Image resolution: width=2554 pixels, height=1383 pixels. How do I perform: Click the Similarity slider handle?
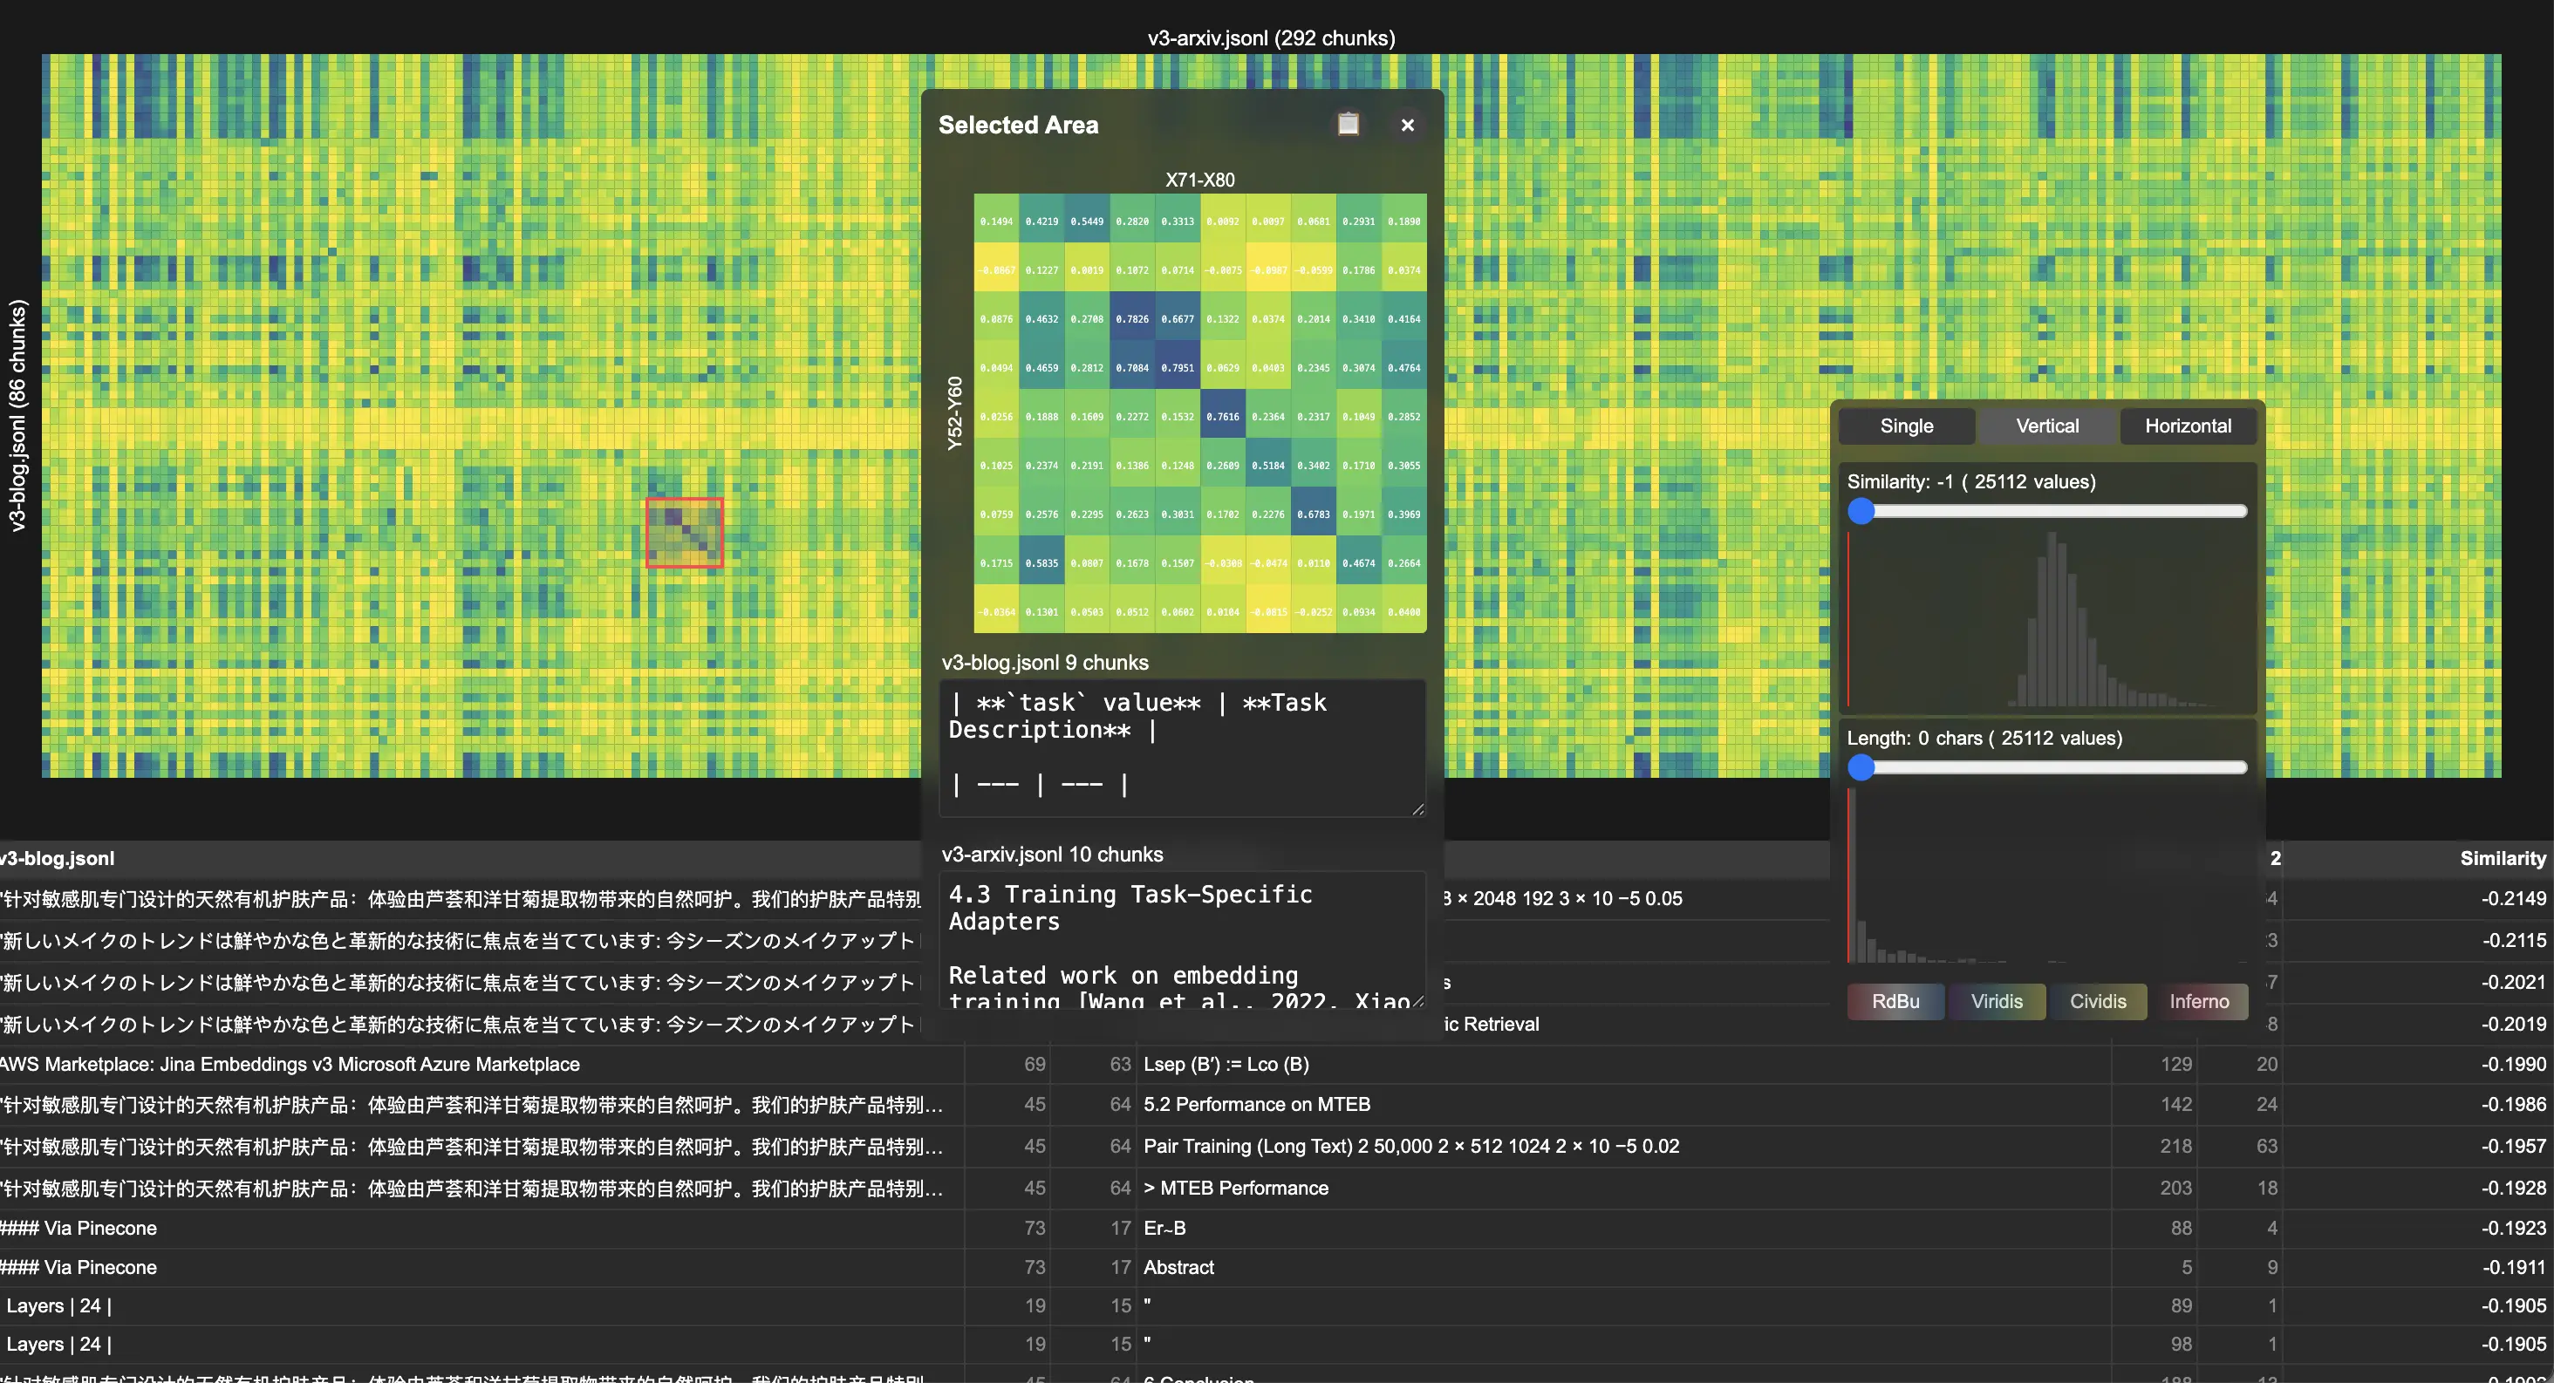click(1863, 511)
